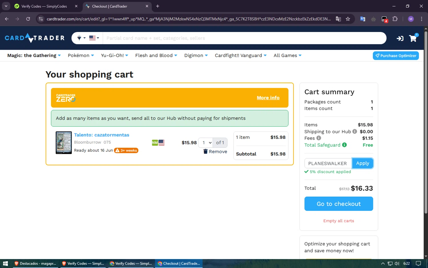This screenshot has width=428, height=268.
Task: Open the Google Translate extension icon
Action: point(363,19)
